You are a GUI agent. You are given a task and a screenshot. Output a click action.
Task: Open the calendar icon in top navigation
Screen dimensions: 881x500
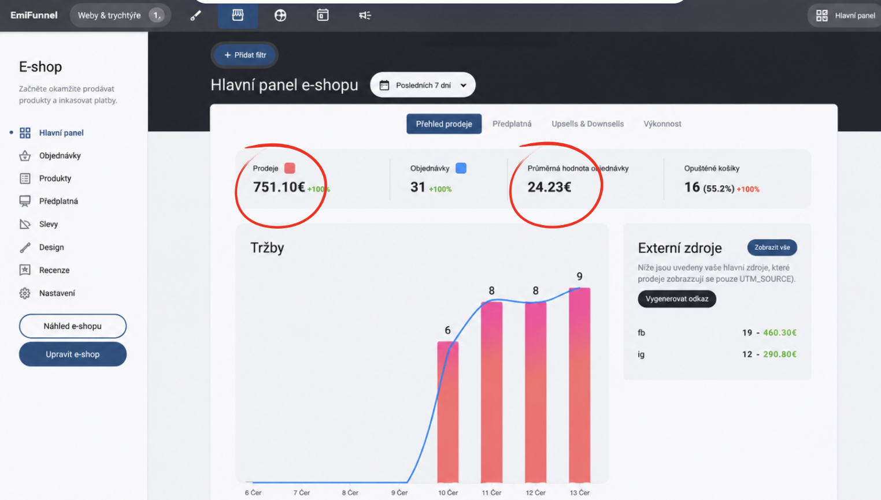[323, 16]
